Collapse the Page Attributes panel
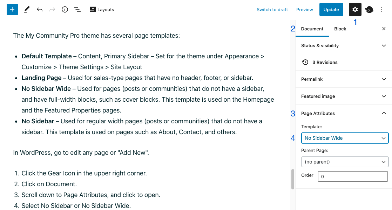Viewport: 392px width, 210px height. [x=344, y=113]
